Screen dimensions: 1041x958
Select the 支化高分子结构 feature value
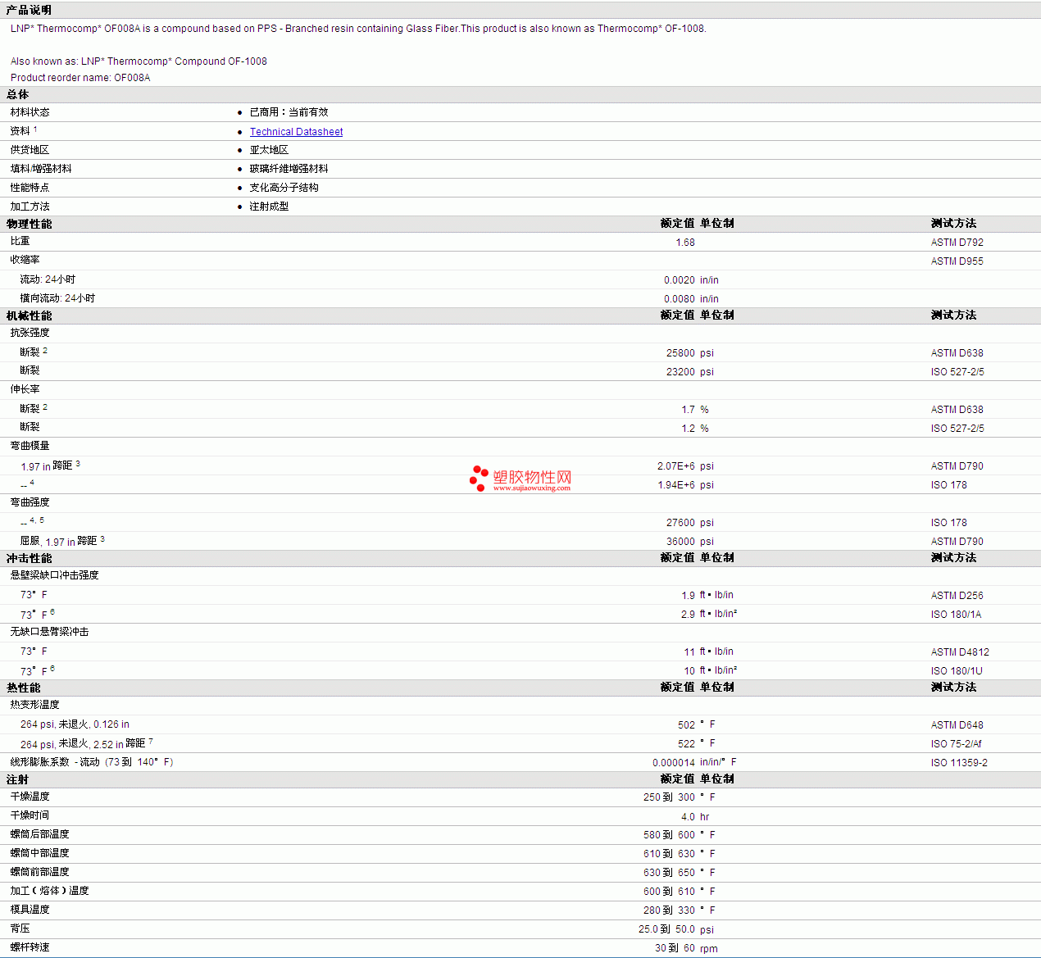tap(284, 188)
